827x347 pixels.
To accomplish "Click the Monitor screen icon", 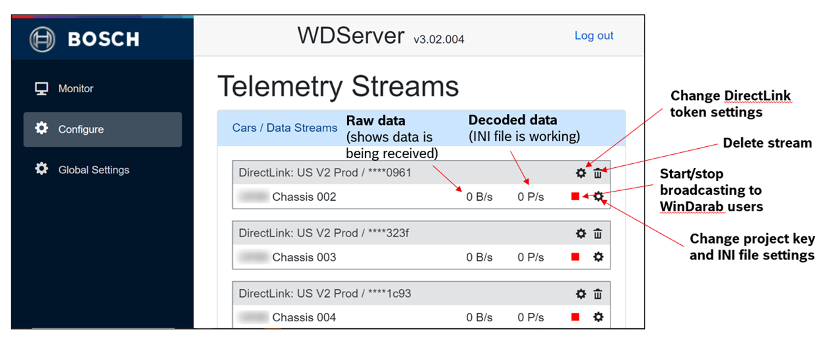I will 42,88.
